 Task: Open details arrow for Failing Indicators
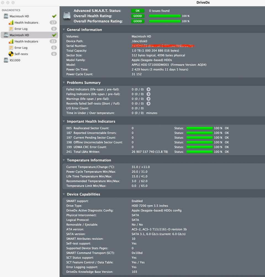pyautogui.click(x=149, y=94)
